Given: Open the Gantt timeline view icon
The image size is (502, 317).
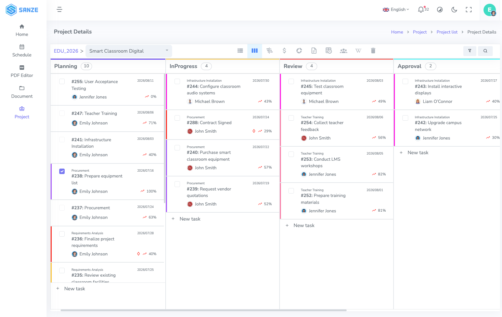Looking at the screenshot, I should 270,51.
